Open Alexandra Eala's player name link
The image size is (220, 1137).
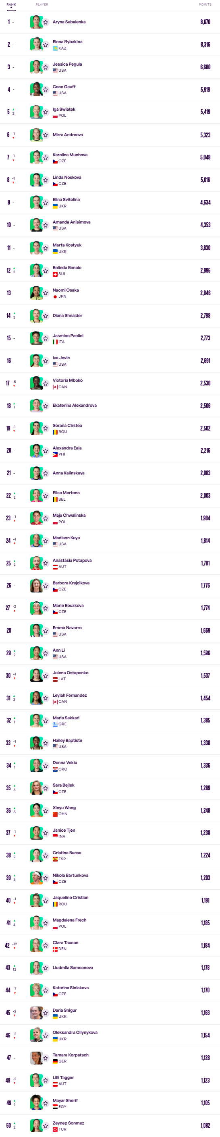pos(67,448)
